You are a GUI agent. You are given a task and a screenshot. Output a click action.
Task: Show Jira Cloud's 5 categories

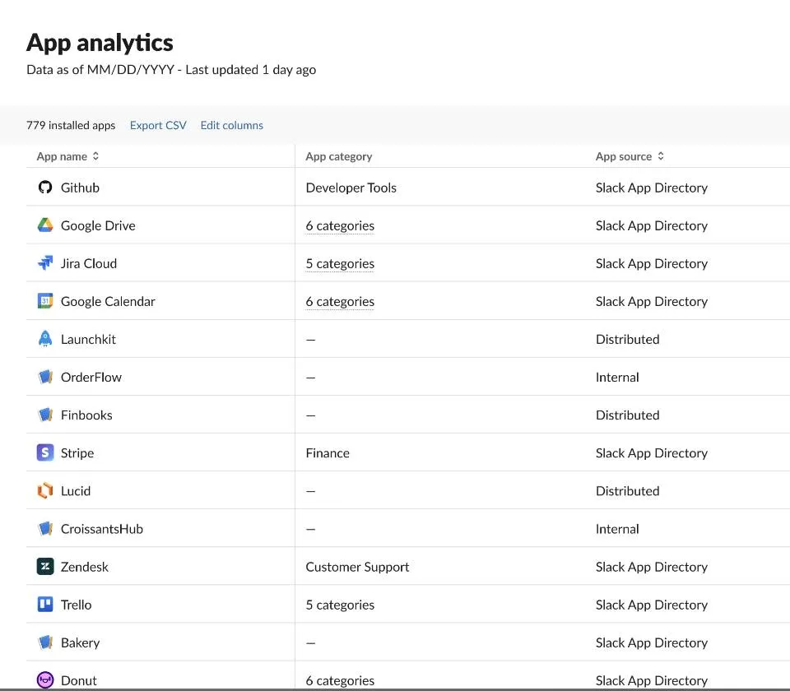(340, 263)
